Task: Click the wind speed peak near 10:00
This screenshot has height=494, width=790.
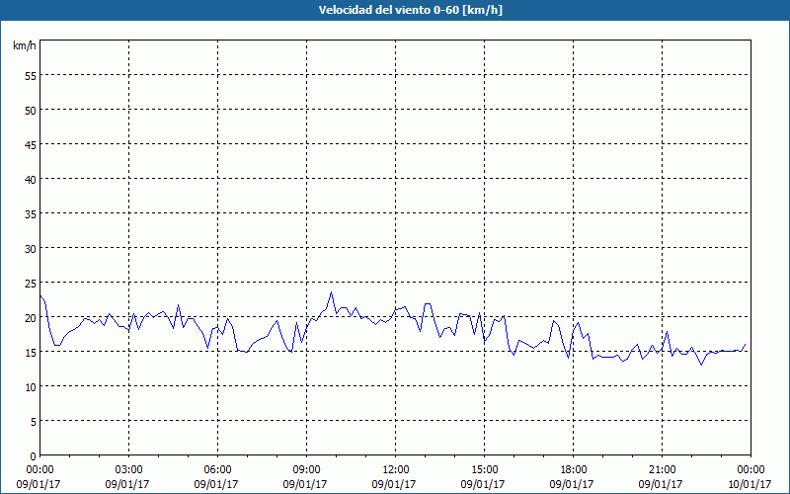Action: pos(331,292)
